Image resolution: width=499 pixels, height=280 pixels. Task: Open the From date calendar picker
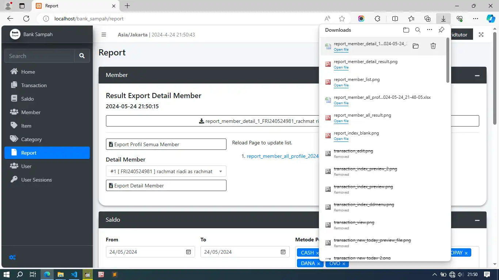point(188,252)
